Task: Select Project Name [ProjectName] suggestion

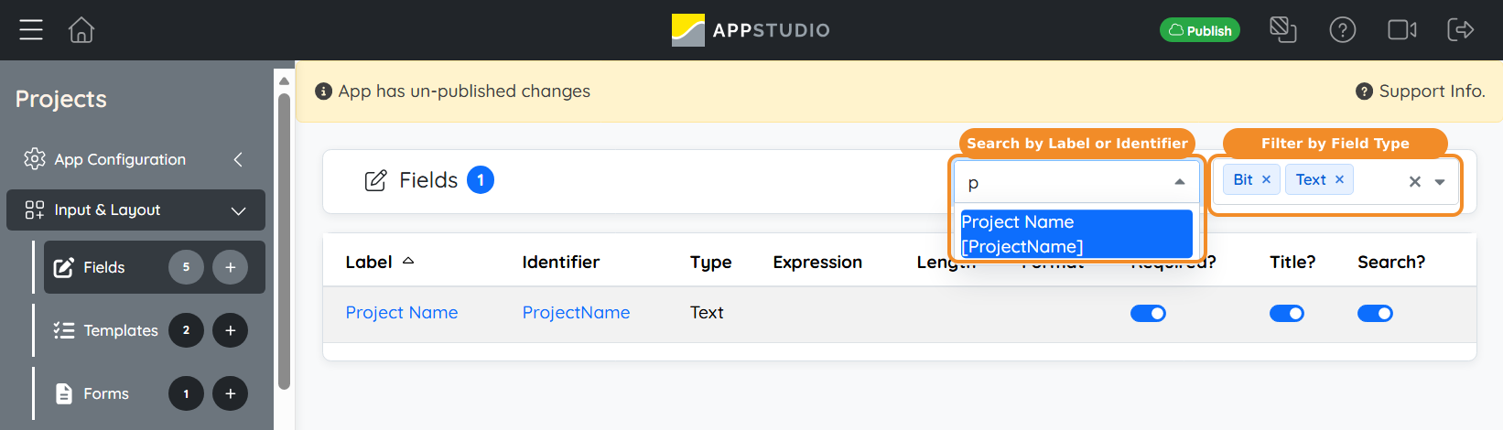Action: (x=1076, y=234)
